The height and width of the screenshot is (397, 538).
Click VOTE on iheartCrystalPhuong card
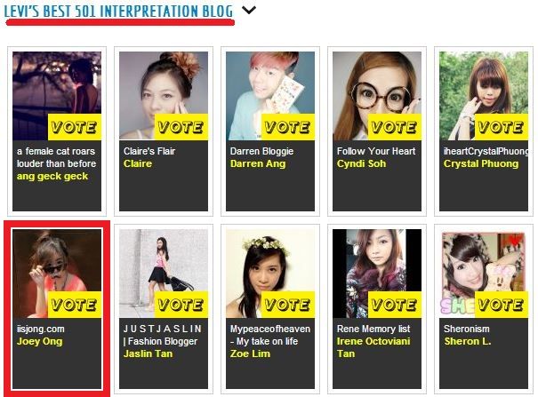click(x=502, y=127)
